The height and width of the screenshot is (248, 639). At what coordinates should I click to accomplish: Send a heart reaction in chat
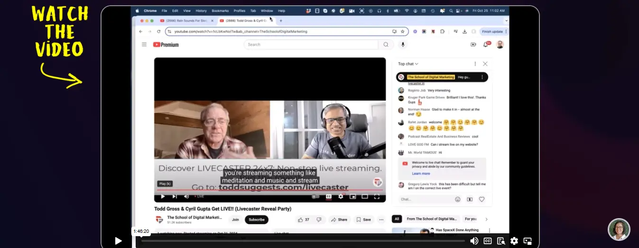482,199
